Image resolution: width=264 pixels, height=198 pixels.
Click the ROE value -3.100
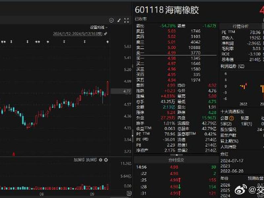(254, 54)
